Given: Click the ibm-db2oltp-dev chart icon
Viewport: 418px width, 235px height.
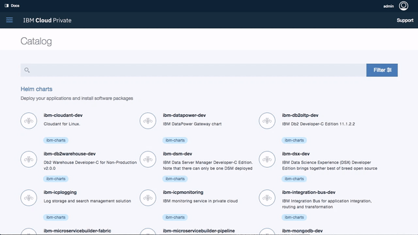Looking at the screenshot, I should [267, 121].
